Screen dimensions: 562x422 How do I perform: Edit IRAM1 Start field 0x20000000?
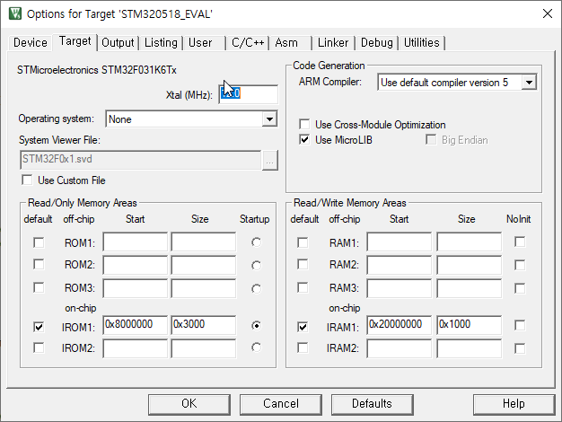pyautogui.click(x=399, y=325)
